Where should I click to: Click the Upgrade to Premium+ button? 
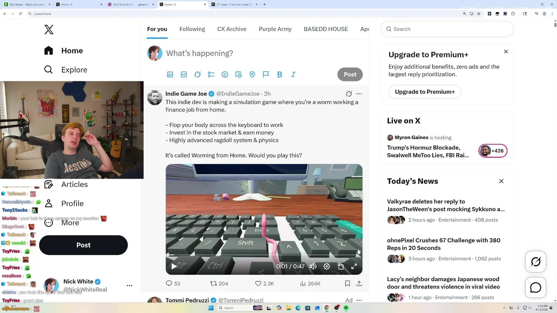425,92
